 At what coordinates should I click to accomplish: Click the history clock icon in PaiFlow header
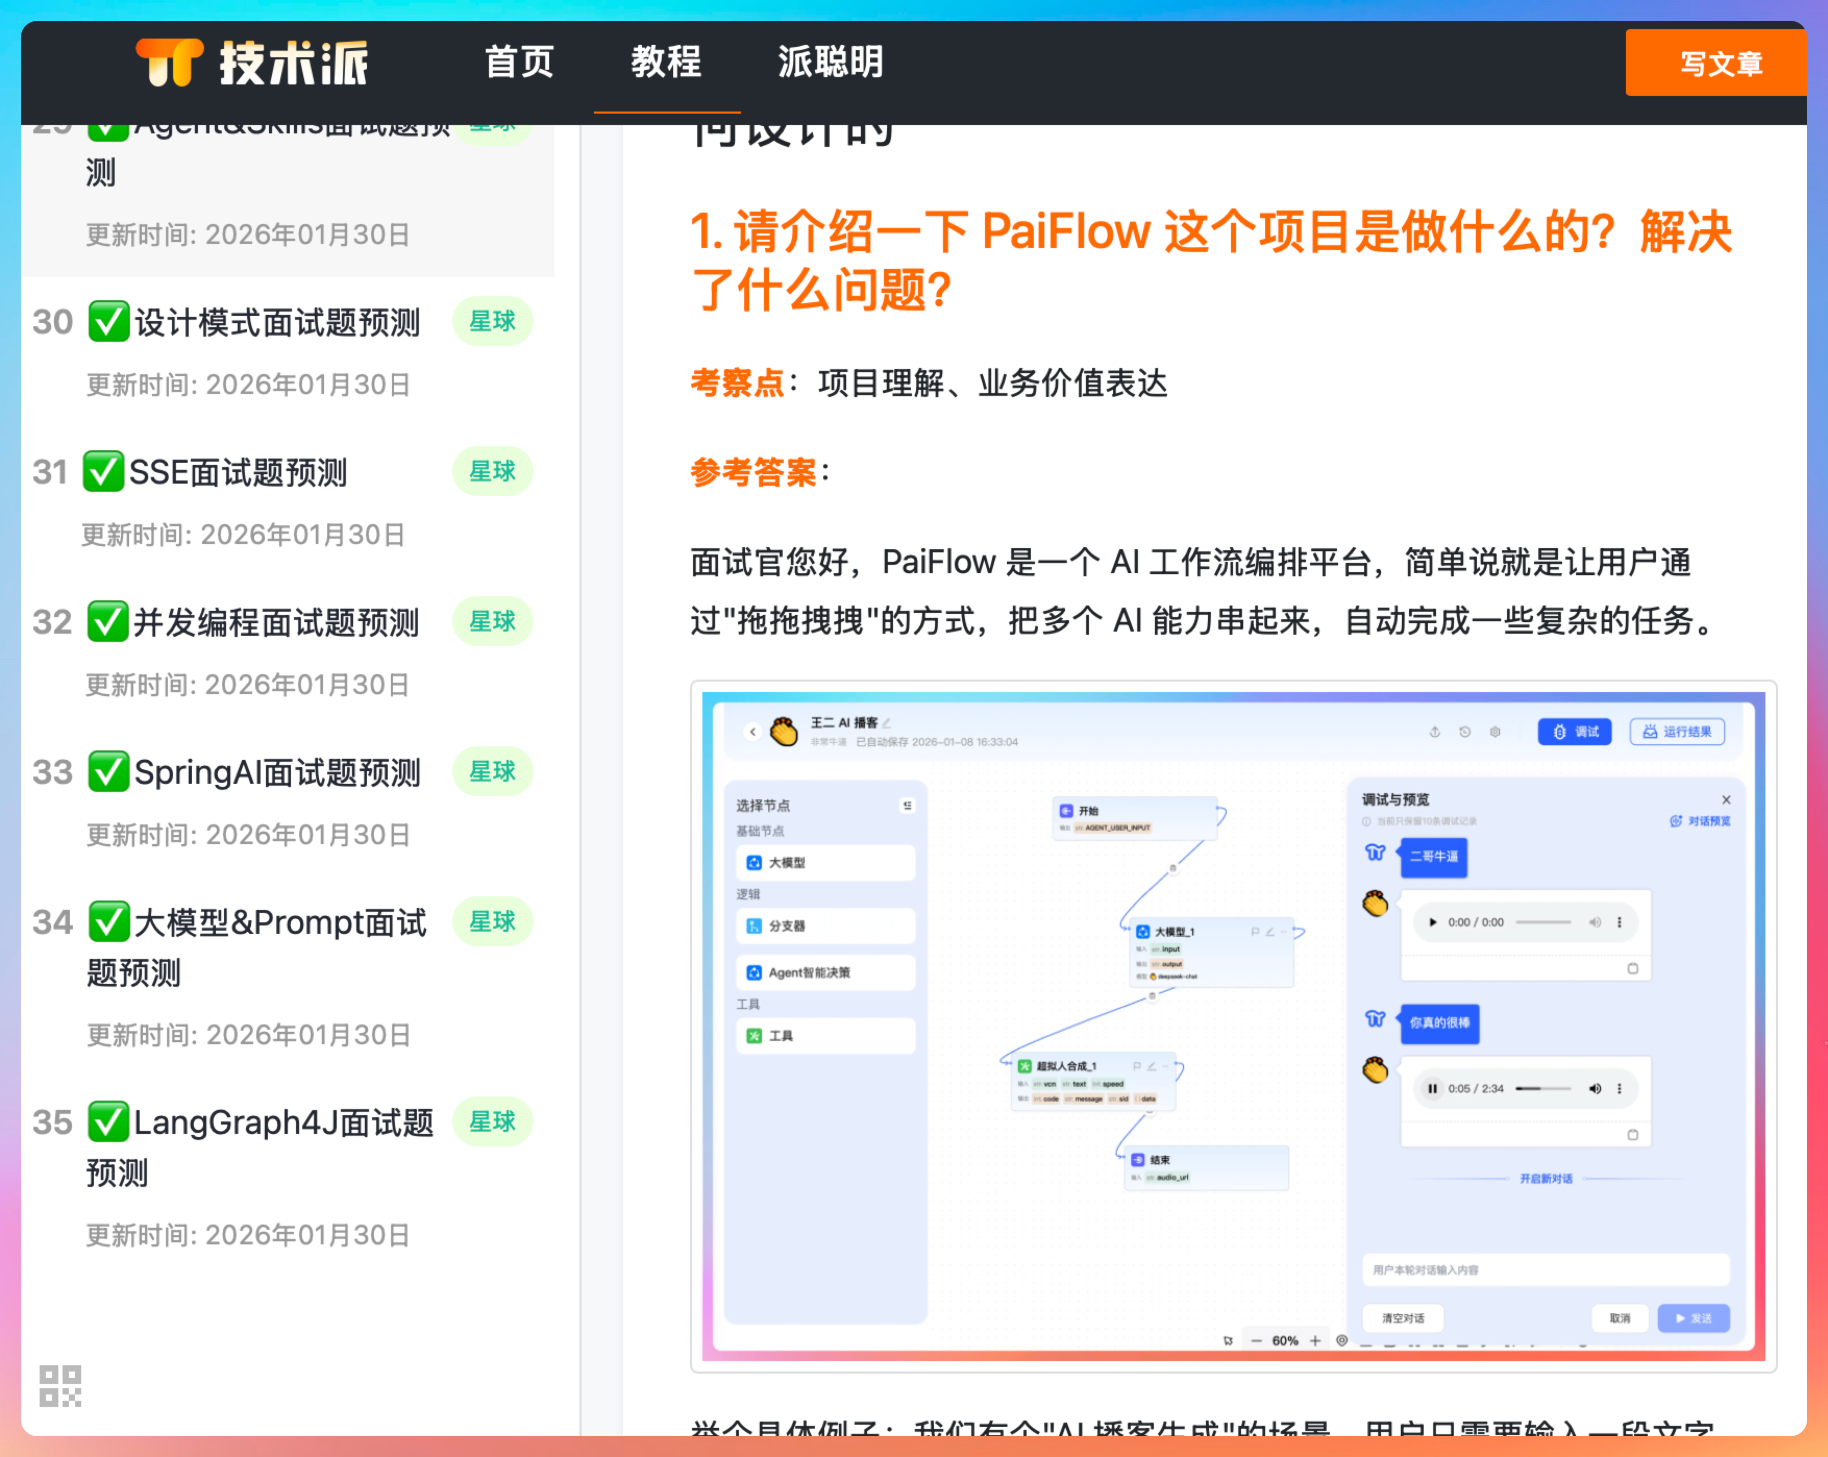point(1464,732)
